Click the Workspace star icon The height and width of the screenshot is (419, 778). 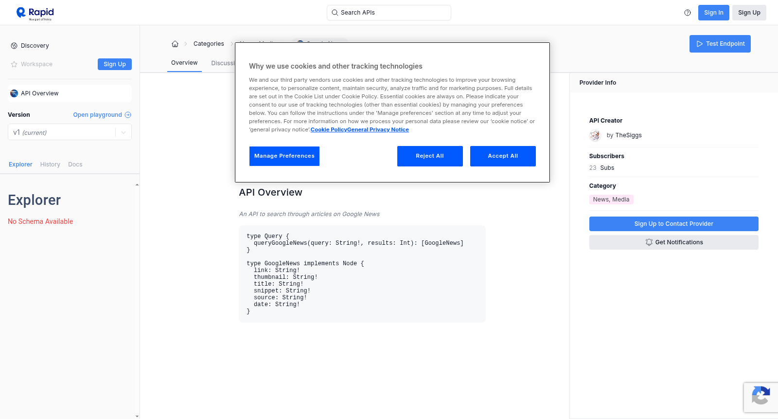click(x=14, y=64)
